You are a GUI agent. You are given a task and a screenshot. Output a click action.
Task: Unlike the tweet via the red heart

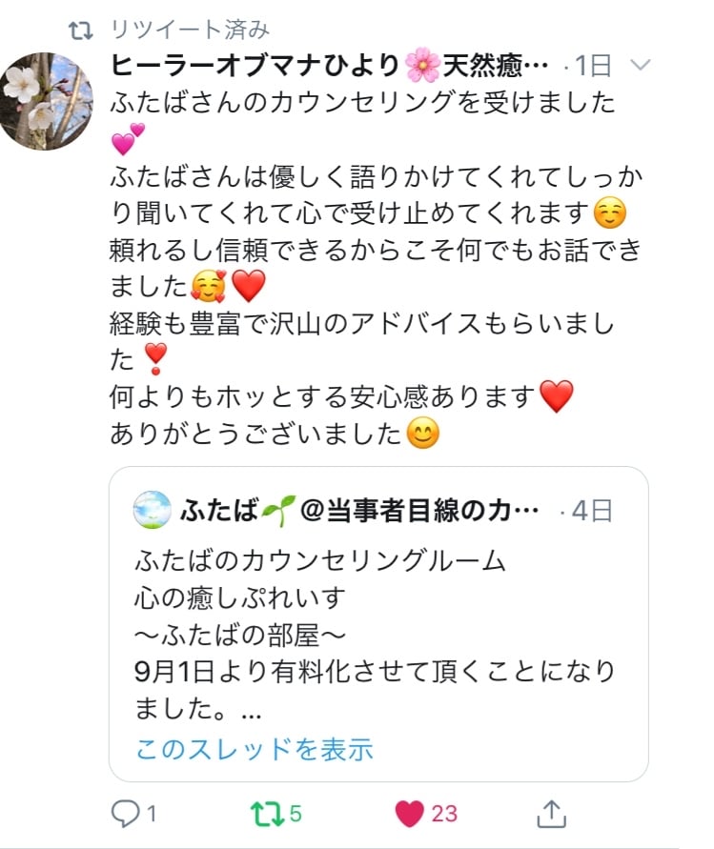[409, 813]
